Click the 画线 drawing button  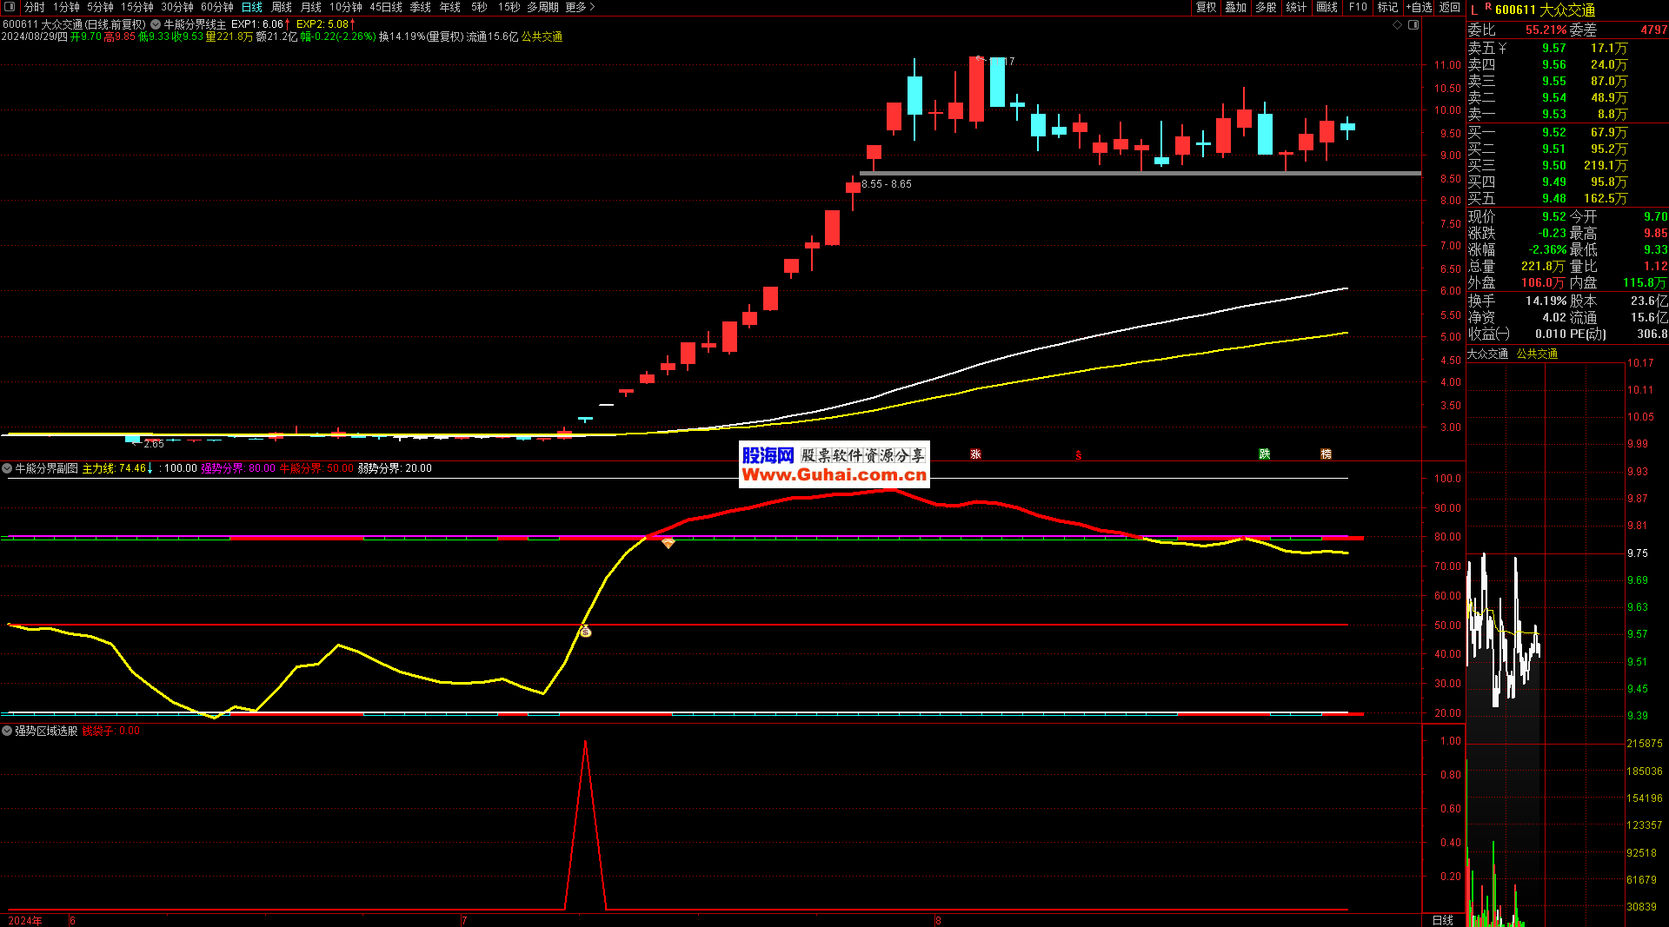pyautogui.click(x=1327, y=7)
